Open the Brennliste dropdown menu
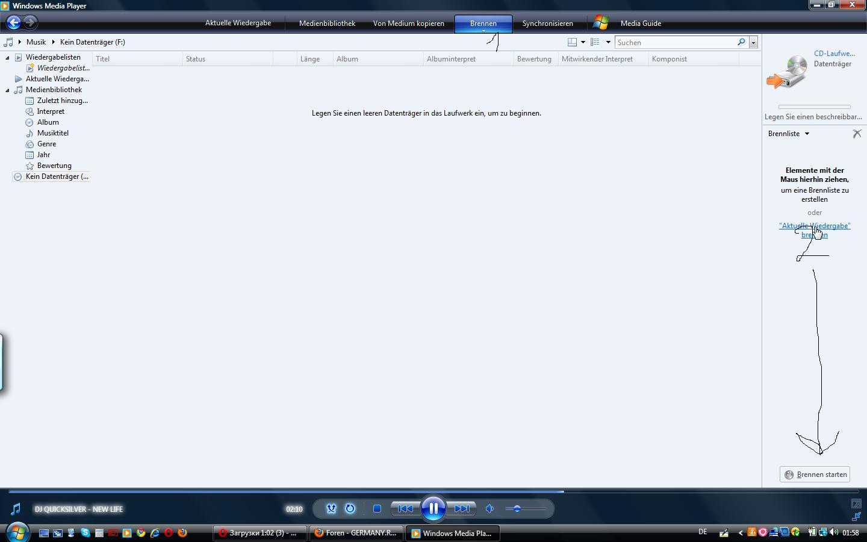The image size is (867, 542). coord(788,134)
